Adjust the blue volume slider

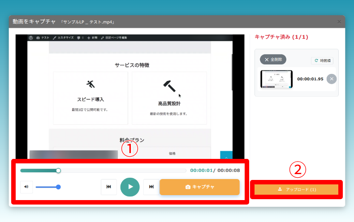point(48,187)
